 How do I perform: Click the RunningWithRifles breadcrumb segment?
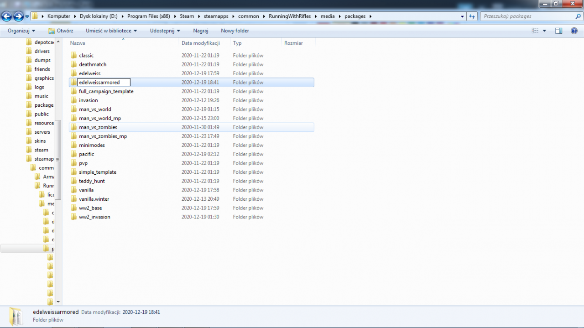tap(290, 16)
